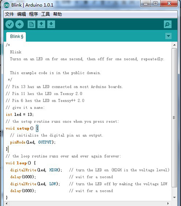Open the Serial Monitor magnifier icon

[x=168, y=24]
